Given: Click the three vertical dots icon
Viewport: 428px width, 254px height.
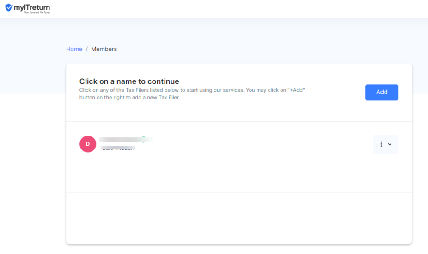Looking at the screenshot, I should pyautogui.click(x=381, y=144).
